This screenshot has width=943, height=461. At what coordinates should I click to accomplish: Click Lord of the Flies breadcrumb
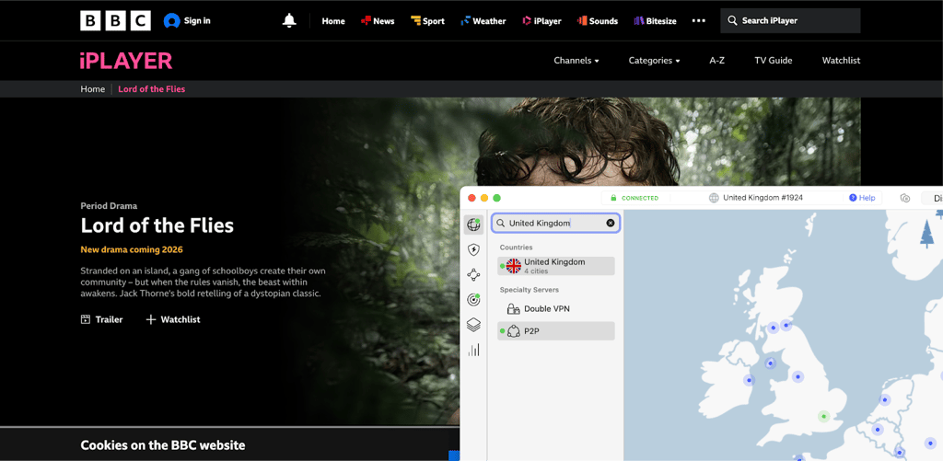[152, 89]
